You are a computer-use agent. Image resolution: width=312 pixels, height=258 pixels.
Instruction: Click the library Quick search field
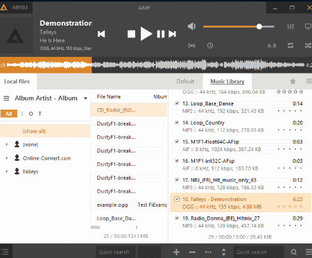pyautogui.click(x=116, y=252)
